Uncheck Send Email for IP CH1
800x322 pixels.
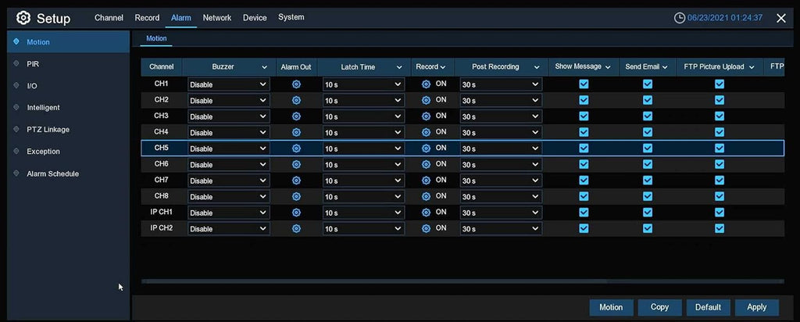click(648, 213)
